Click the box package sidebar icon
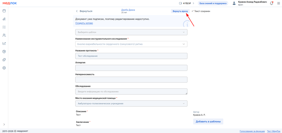The image size is (282, 133). click(4, 51)
